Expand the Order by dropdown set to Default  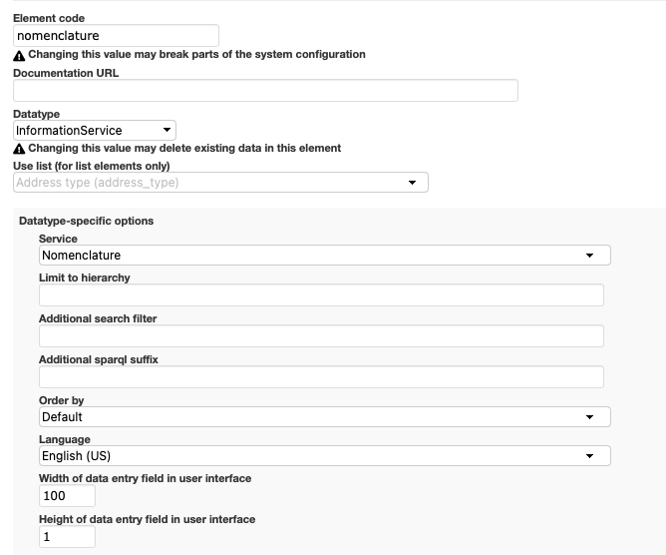coord(324,416)
